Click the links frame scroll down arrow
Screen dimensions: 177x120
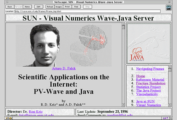tap(170, 105)
